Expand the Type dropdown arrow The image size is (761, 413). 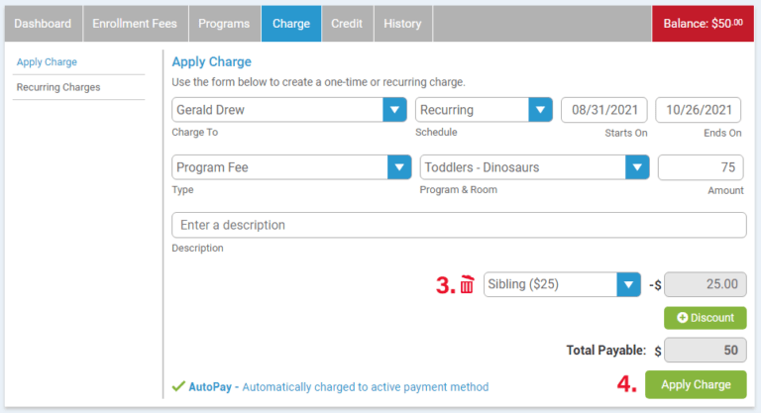[399, 167]
